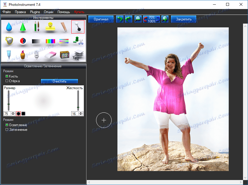Screen dimensions: 248x185
Task: Select Затемнение darken mode
Action: (16, 130)
